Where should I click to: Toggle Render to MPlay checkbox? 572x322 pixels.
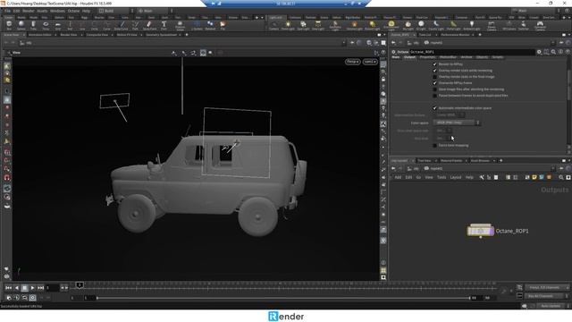(x=434, y=64)
